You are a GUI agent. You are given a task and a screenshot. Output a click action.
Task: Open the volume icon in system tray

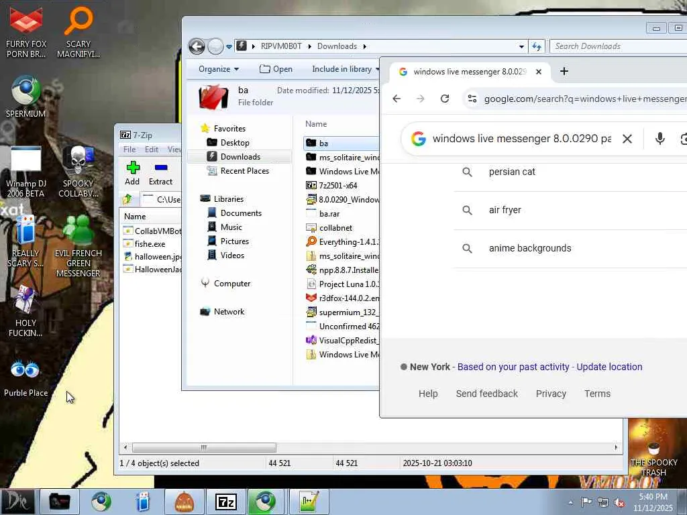[x=619, y=503]
